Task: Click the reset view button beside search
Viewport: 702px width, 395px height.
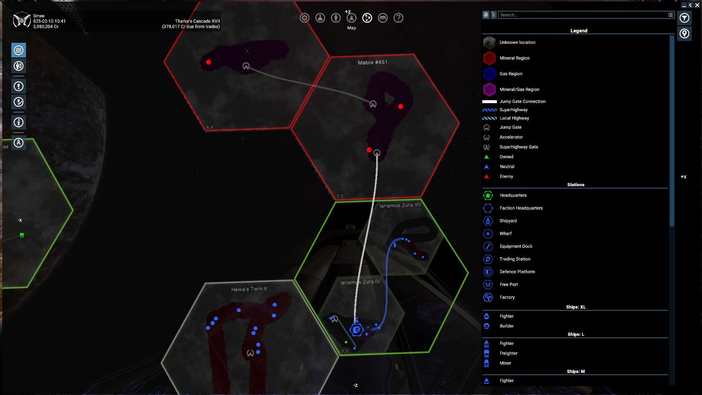Action: tap(494, 15)
